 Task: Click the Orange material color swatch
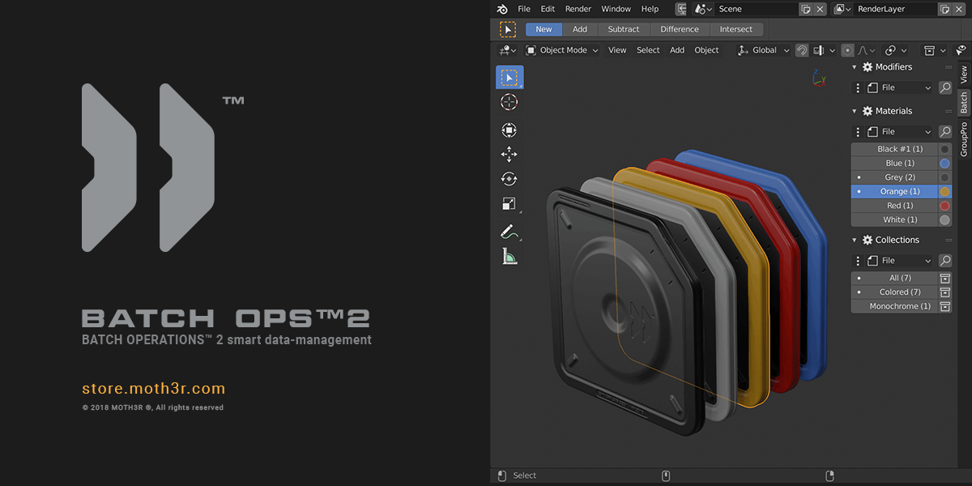click(x=943, y=191)
